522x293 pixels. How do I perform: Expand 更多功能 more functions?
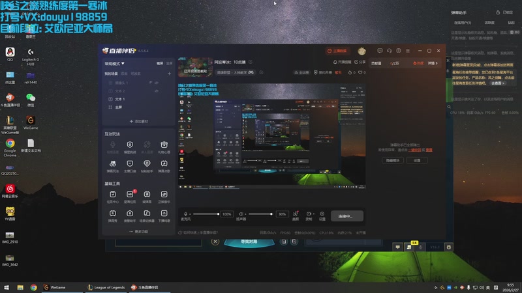[x=138, y=232]
